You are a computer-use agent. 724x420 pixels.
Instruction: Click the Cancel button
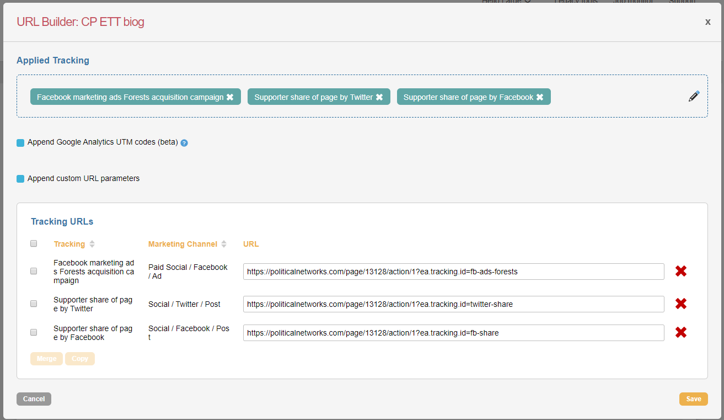point(34,399)
